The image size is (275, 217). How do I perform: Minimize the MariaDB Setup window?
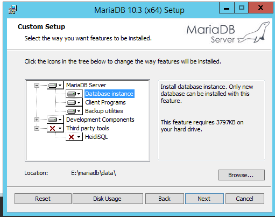coord(227,8)
